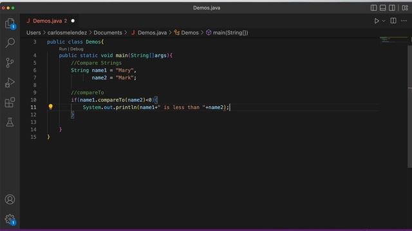The image size is (412, 231).
Task: Click the Run code lens link
Action: 63,49
